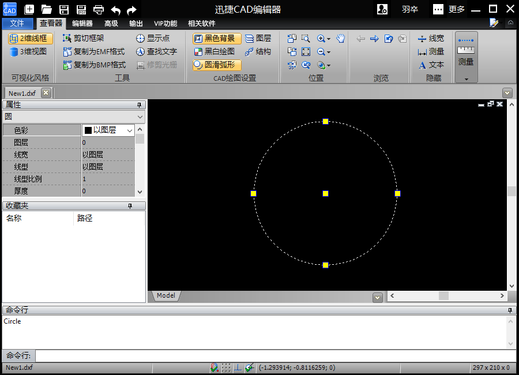Pin the 属性 panel
This screenshot has height=375, width=519.
(x=140, y=105)
